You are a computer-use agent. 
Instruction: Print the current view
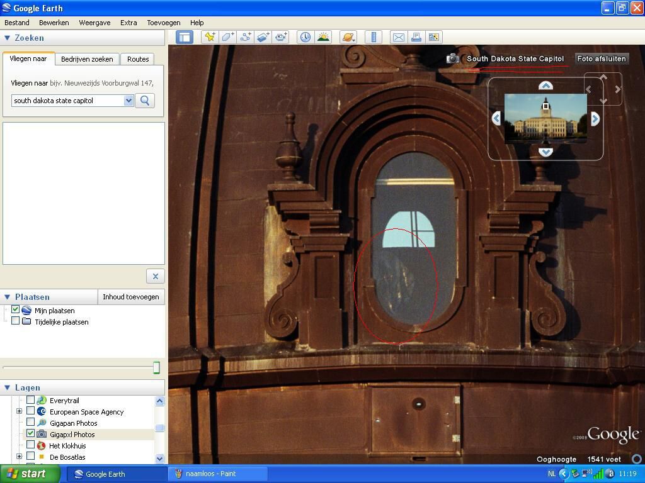coord(416,37)
